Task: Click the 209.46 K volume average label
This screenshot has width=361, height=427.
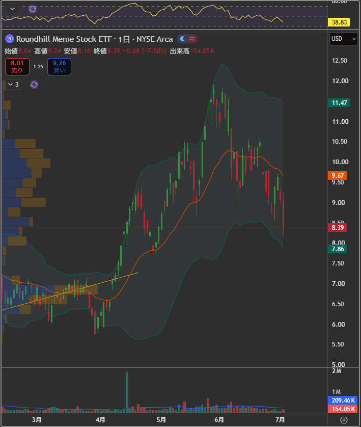Action: pos(343,401)
